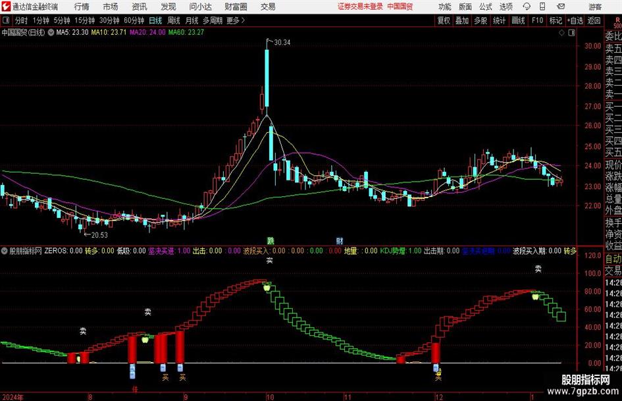Viewport: 622px width, 401px height.
Task: Open the 财富圈 menu
Action: click(236, 7)
